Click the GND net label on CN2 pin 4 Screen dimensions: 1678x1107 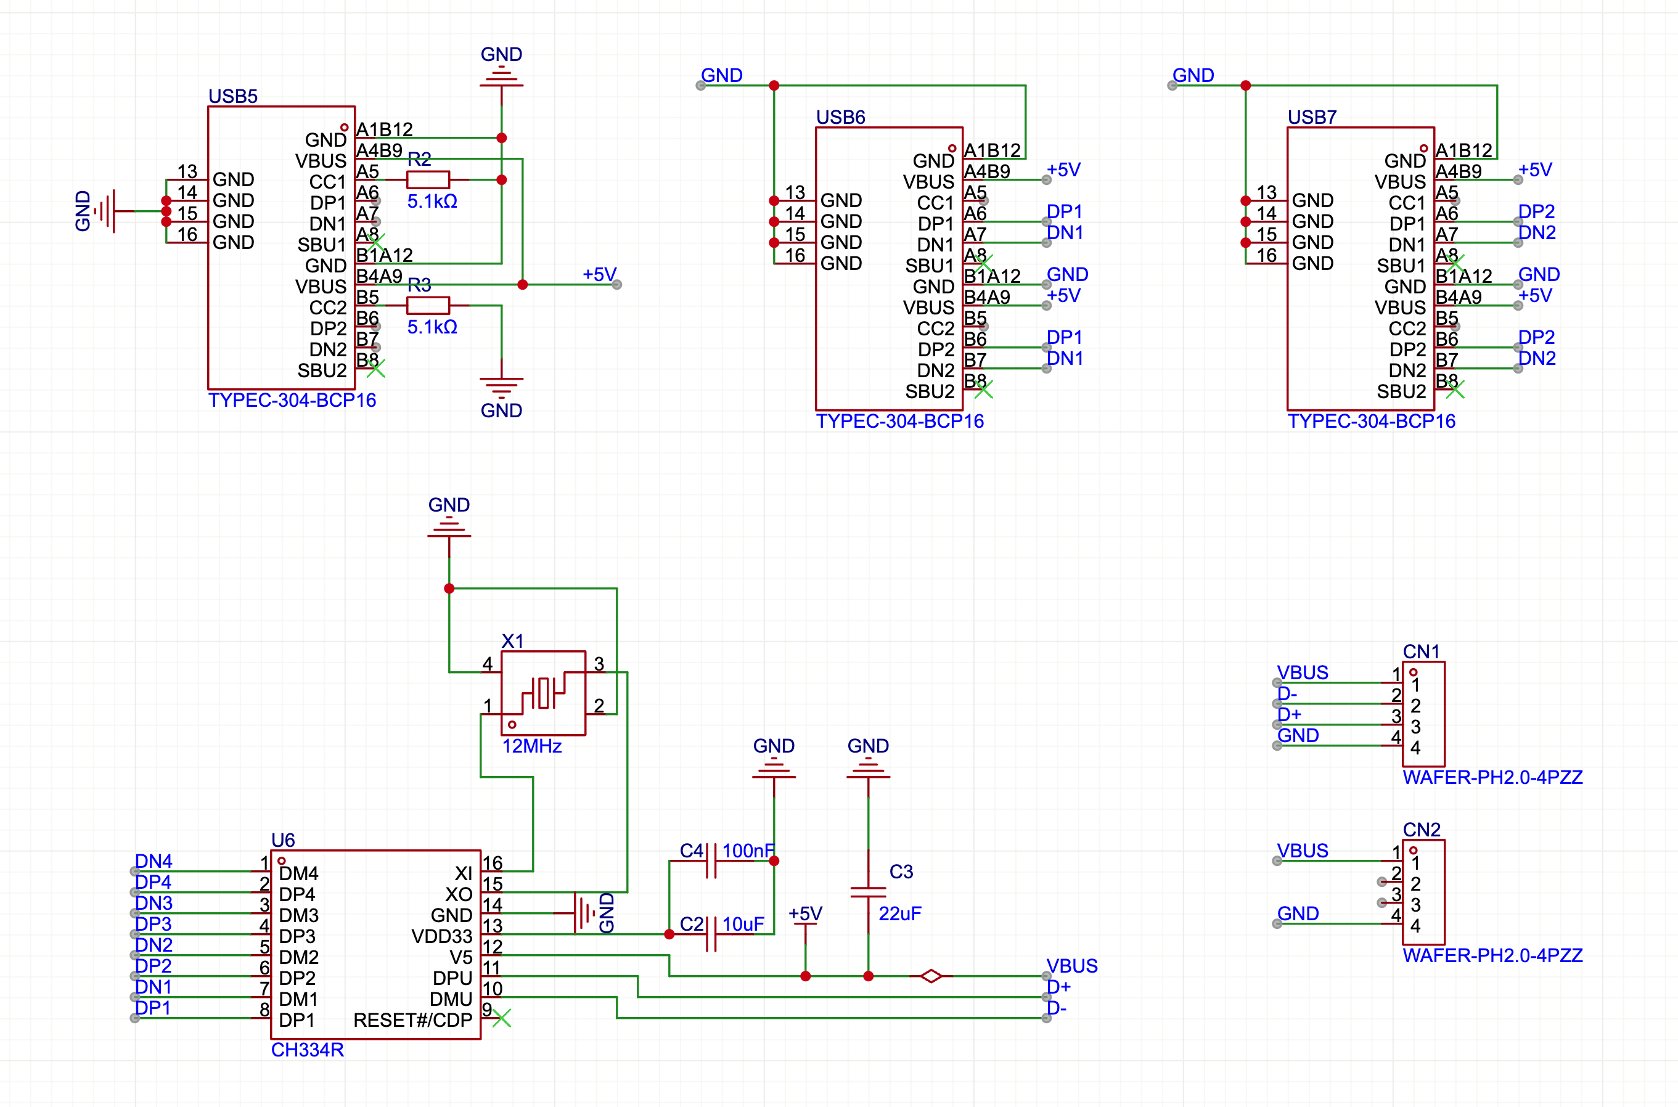point(1298,913)
